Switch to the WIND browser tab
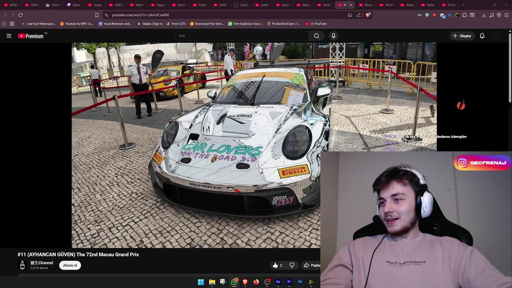The width and height of the screenshot is (512, 288). pos(11,5)
